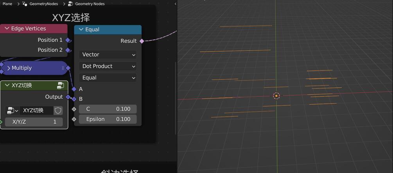
Task: Click the region toggle arrow at node editor edge
Action: click(x=175, y=4)
